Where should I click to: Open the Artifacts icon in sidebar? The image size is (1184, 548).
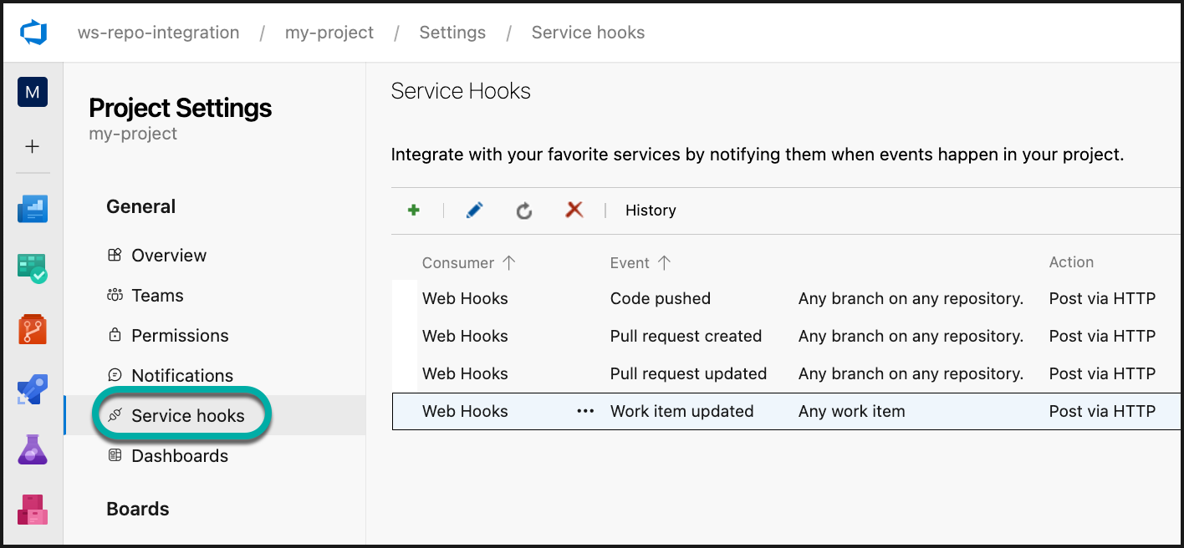(x=33, y=509)
